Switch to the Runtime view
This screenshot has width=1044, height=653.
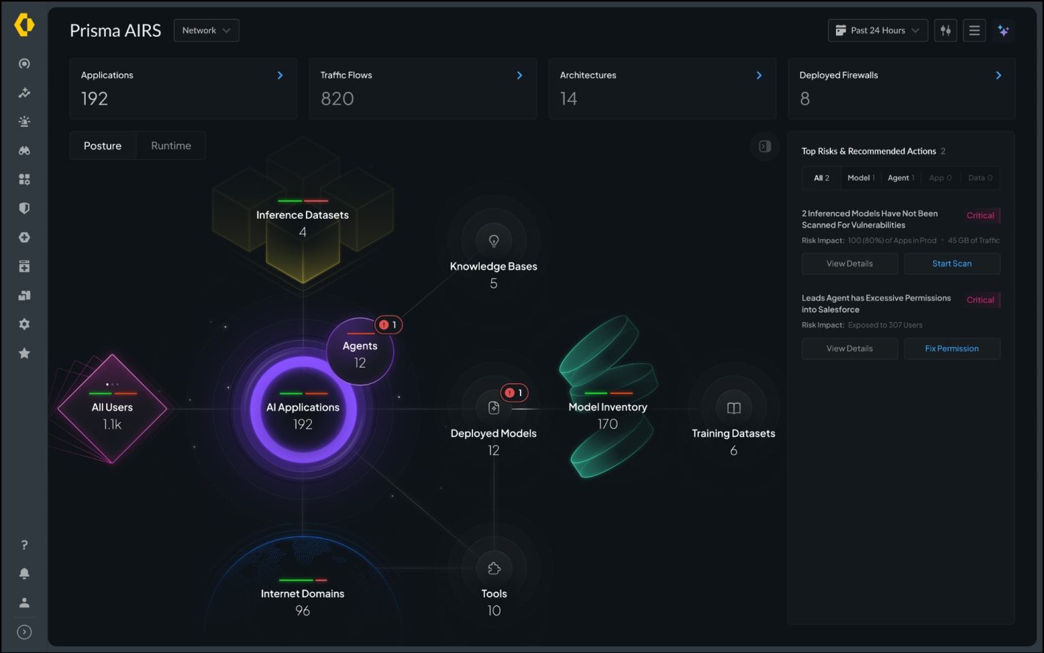pos(171,146)
